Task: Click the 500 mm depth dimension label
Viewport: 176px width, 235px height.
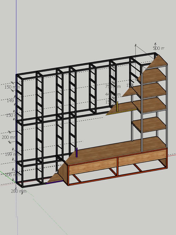Action: click(158, 48)
